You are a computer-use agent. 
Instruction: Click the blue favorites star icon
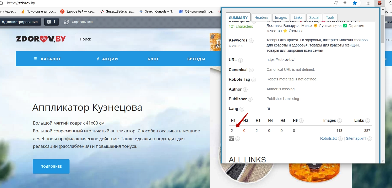(355, 3)
